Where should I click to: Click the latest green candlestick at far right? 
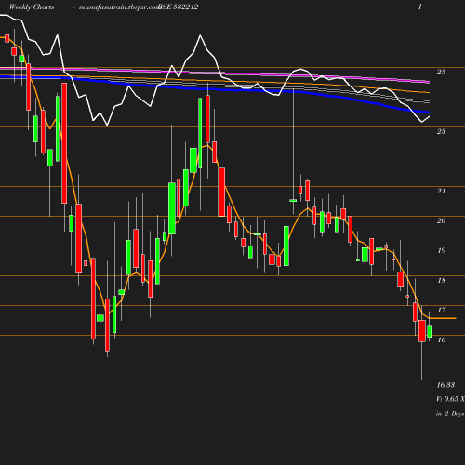(430, 331)
